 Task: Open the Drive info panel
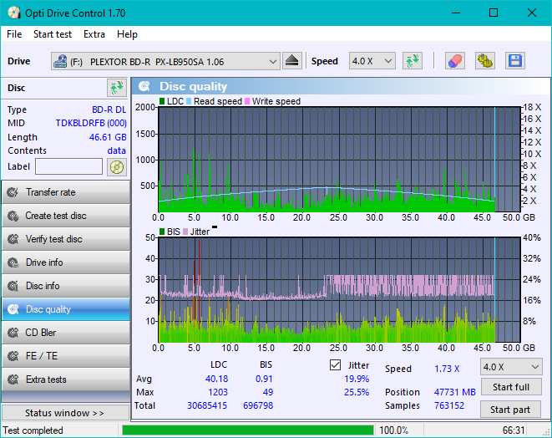[66, 262]
